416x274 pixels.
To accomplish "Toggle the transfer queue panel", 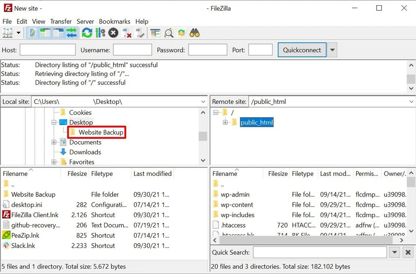I will tap(72, 32).
